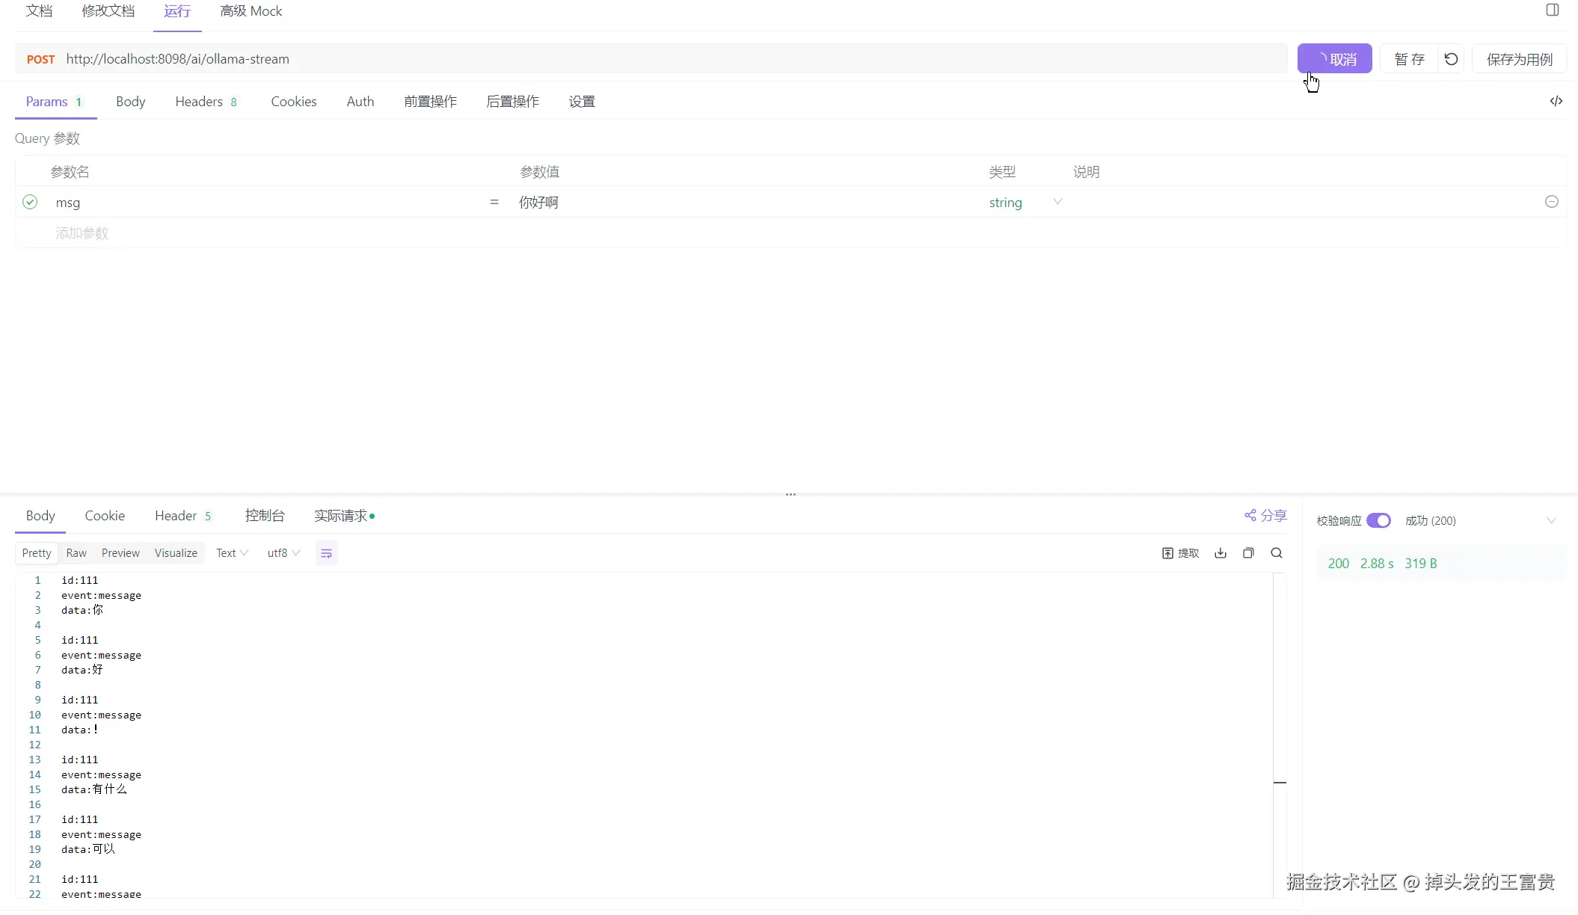Image resolution: width=1578 pixels, height=915 pixels.
Task: Download the response body
Action: [1220, 553]
